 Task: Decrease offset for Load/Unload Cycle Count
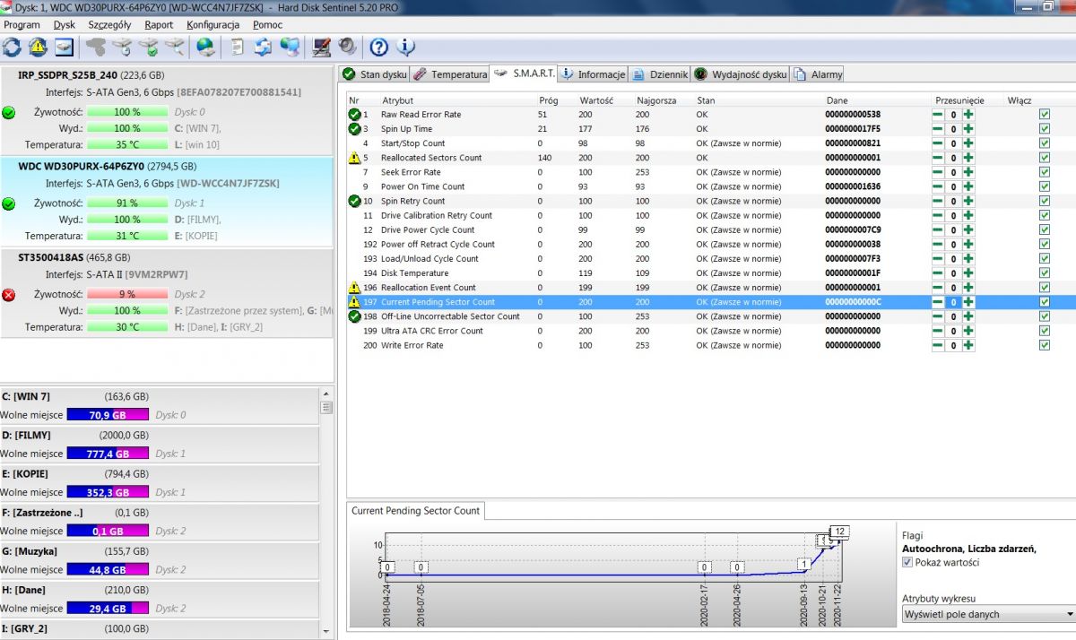938,259
